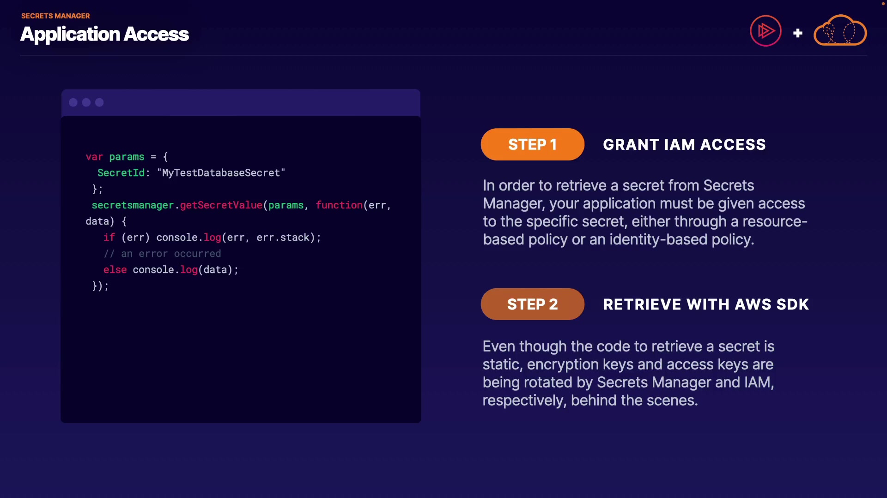The height and width of the screenshot is (498, 887).
Task: Click the SECRETS MANAGER label
Action: click(x=55, y=16)
